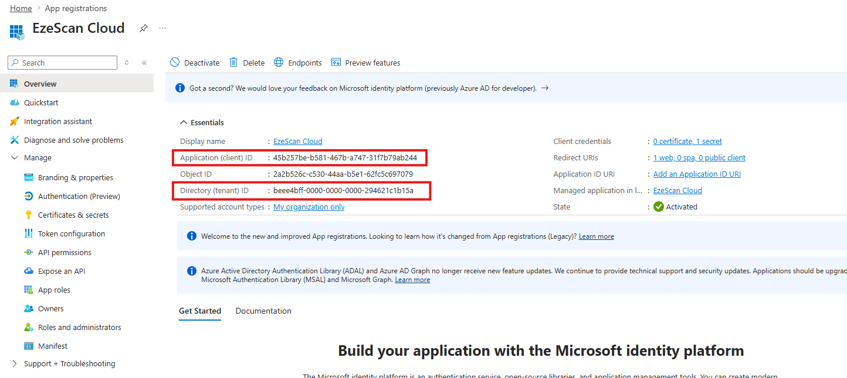Click the Branding & properties icon
847x378 pixels.
[x=29, y=177]
